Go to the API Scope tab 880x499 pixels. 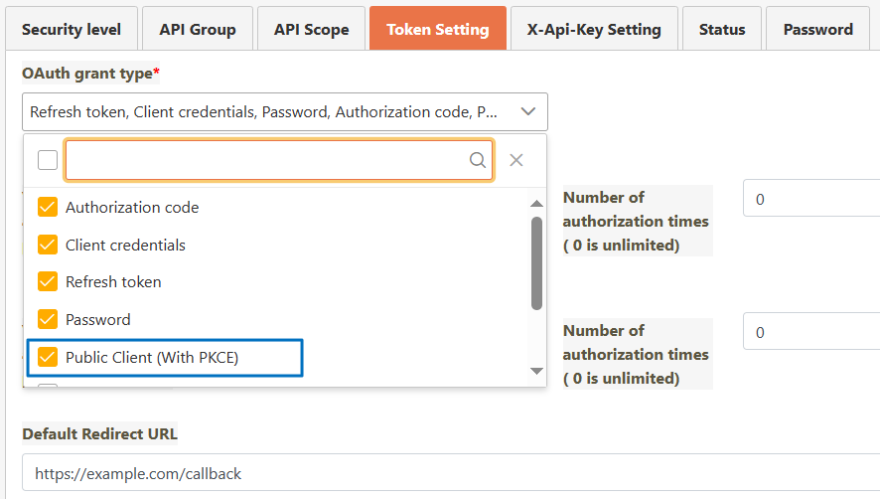[x=312, y=29]
